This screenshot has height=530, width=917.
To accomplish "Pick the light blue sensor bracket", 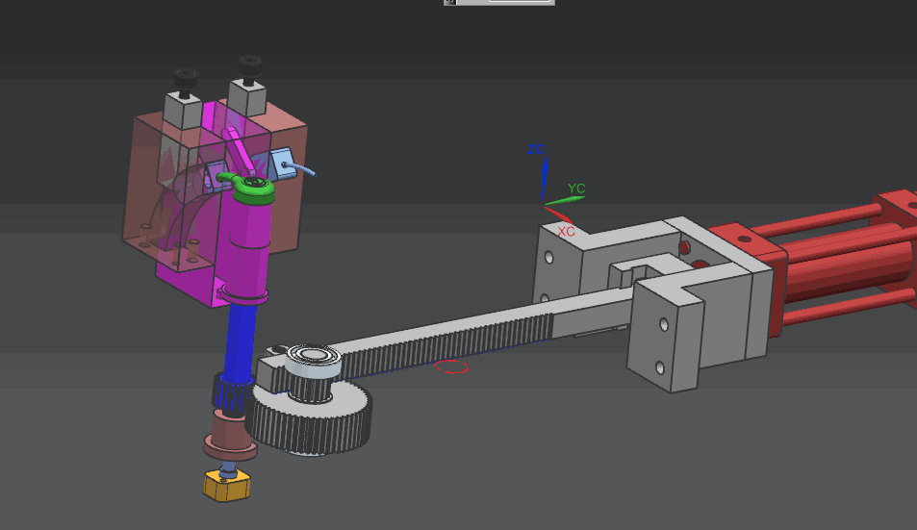I will click(x=283, y=164).
